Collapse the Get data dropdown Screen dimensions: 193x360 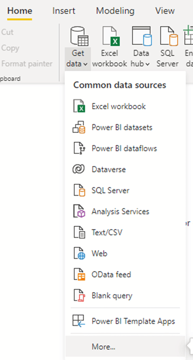(x=78, y=58)
